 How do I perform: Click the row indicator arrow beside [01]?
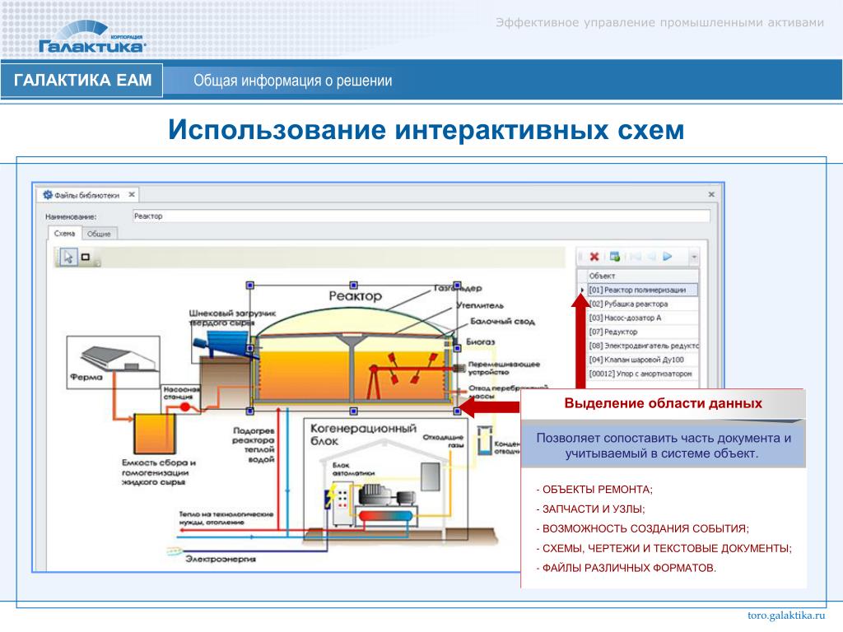[x=582, y=290]
